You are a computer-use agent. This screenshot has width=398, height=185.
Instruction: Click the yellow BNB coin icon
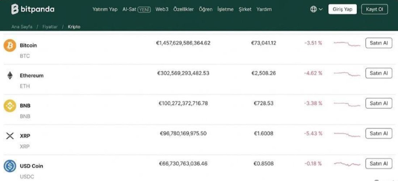tap(10, 106)
